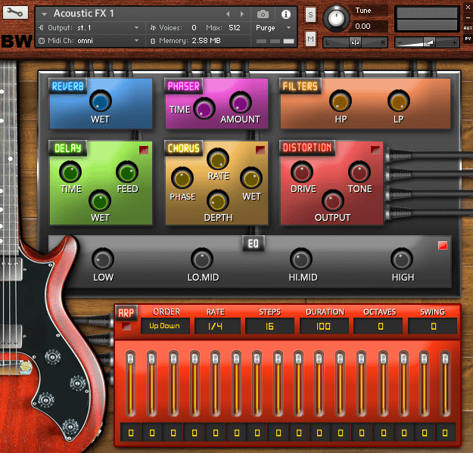Click the Tune knob
This screenshot has width=473, height=453.
336,18
